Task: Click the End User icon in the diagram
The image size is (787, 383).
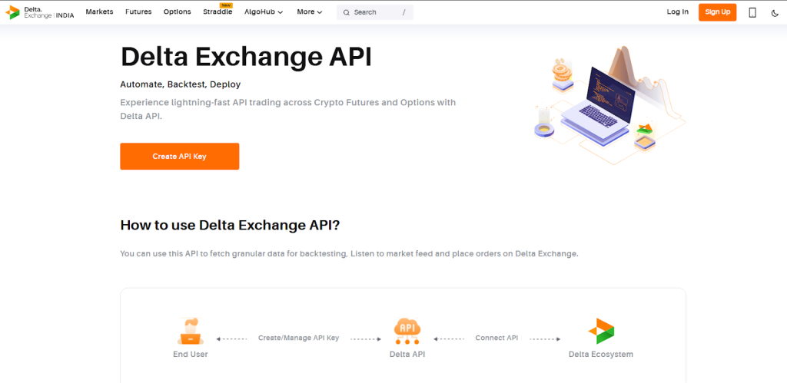Action: point(190,331)
